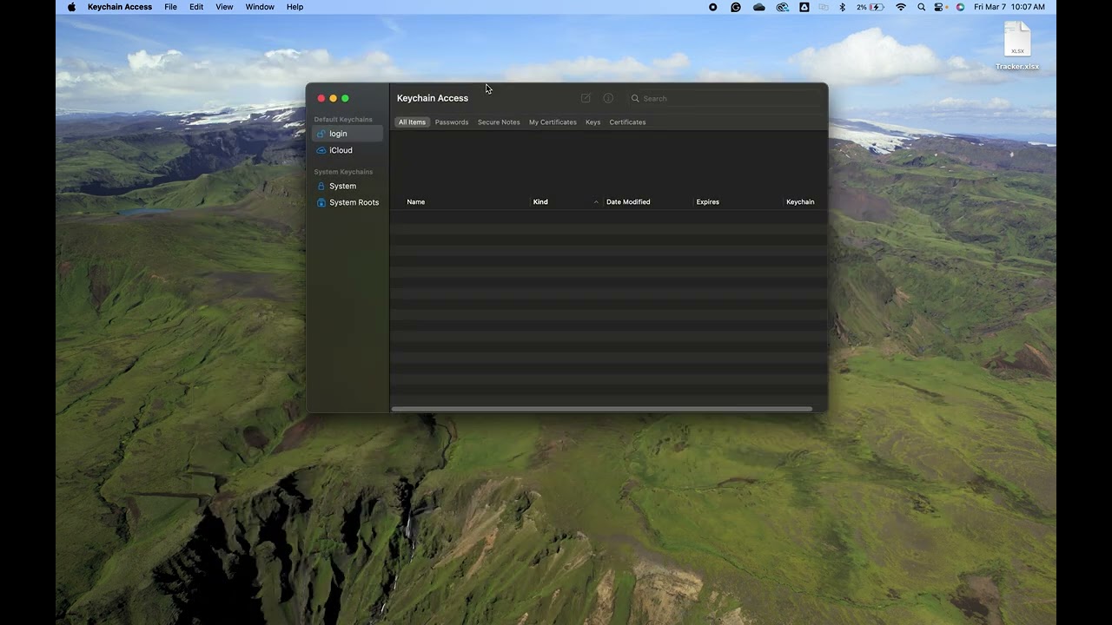Image resolution: width=1112 pixels, height=625 pixels.
Task: Click the new keychain item compose icon
Action: pos(586,98)
